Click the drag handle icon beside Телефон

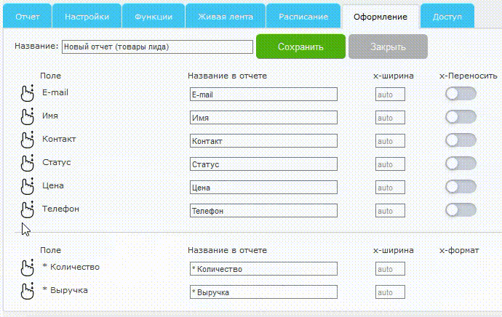tap(28, 210)
